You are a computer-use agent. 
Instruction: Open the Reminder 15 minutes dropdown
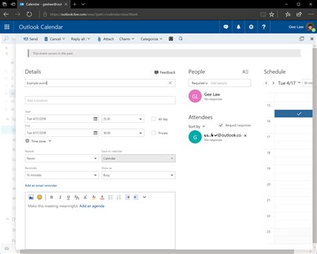coord(62,175)
